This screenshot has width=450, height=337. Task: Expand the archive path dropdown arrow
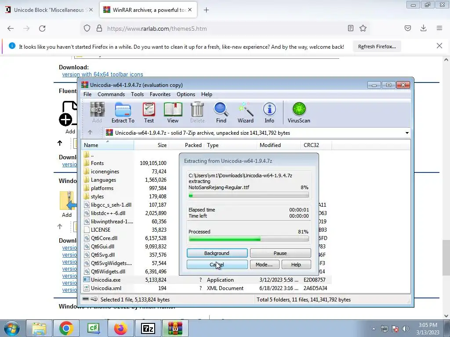click(x=407, y=133)
